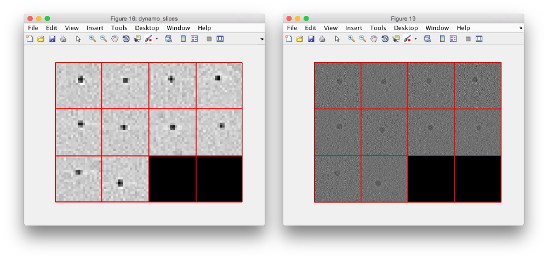548x260 pixels.
Task: Insert legend in Figure 19
Action: pos(453,39)
